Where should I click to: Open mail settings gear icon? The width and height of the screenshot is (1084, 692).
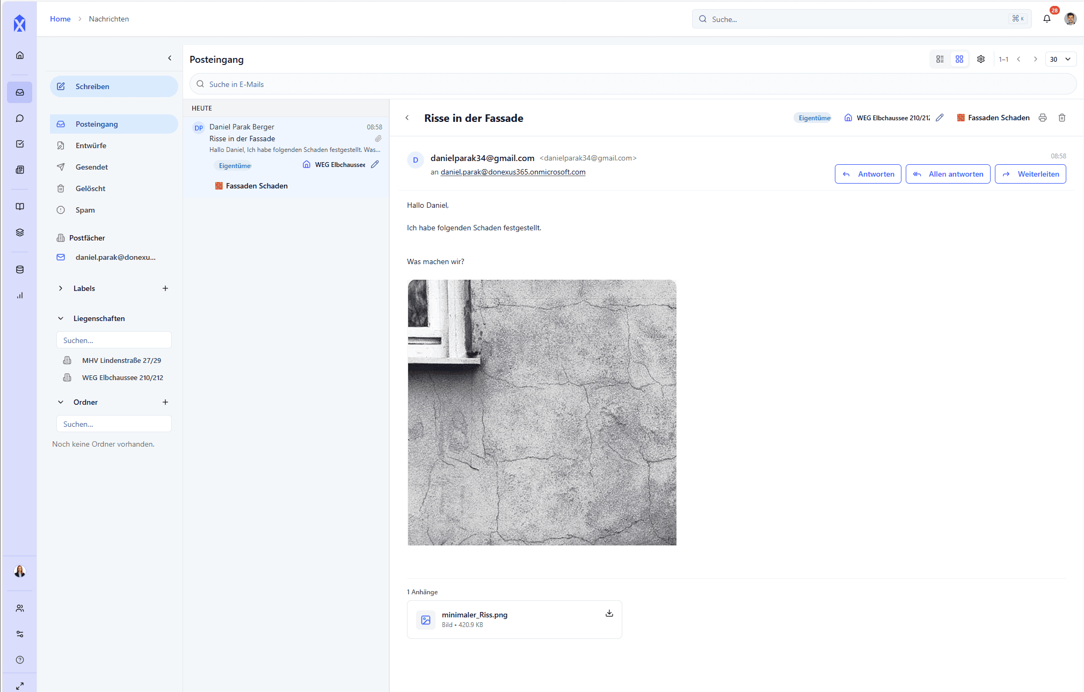click(980, 59)
